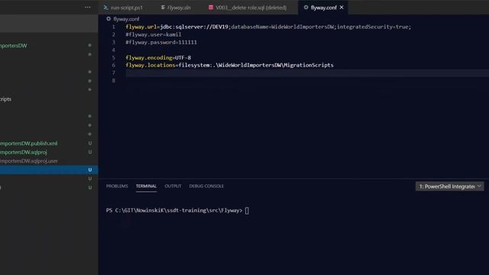The width and height of the screenshot is (489, 275).
Task: Click the gear icon on flyway.conf tab
Action: point(306,7)
